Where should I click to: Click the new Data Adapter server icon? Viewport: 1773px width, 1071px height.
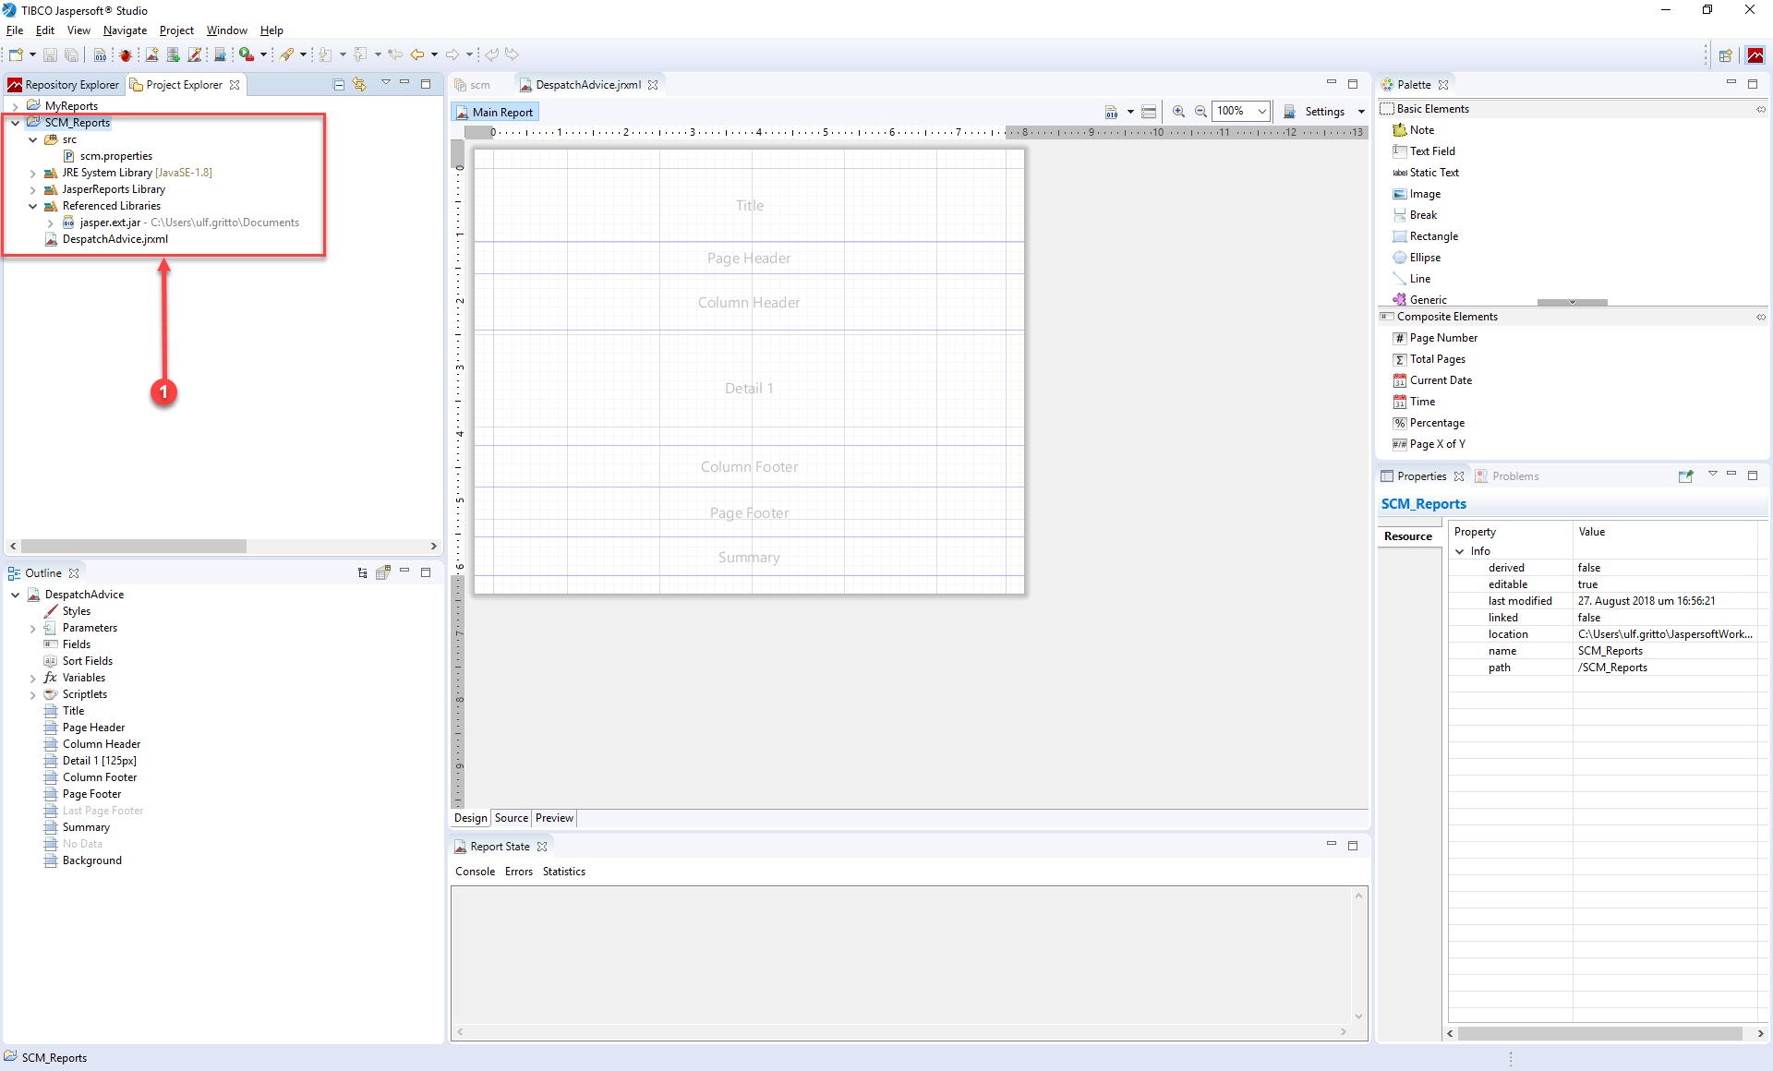tap(173, 55)
